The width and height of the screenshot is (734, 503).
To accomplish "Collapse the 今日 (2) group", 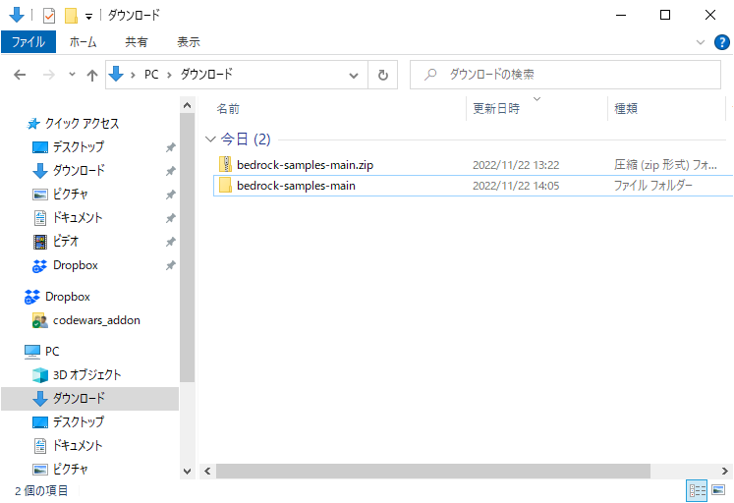I will tap(210, 139).
